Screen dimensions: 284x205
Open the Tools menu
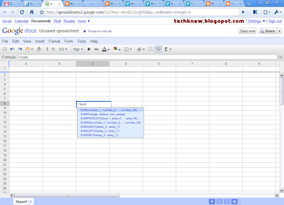pos(82,41)
